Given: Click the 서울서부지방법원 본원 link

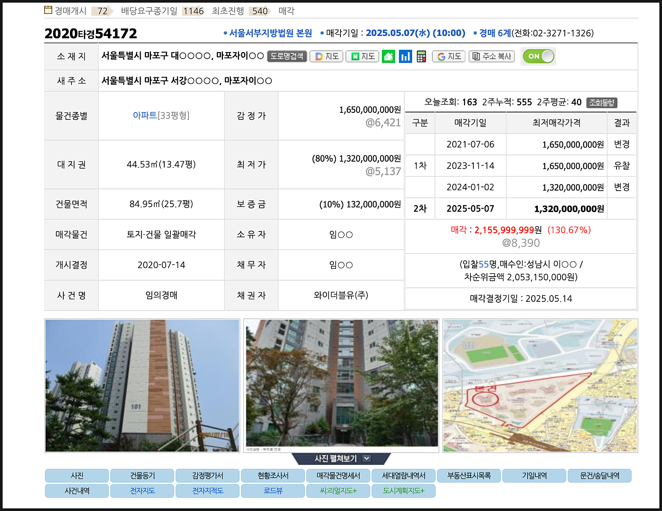Looking at the screenshot, I should (x=271, y=33).
